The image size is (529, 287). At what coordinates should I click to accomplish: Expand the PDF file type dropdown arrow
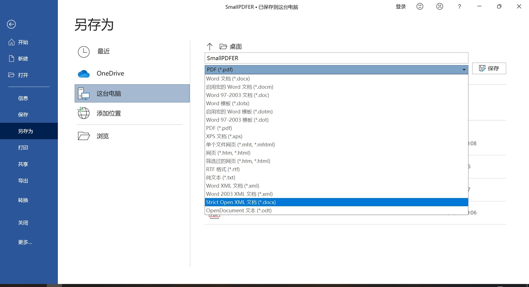pos(464,70)
